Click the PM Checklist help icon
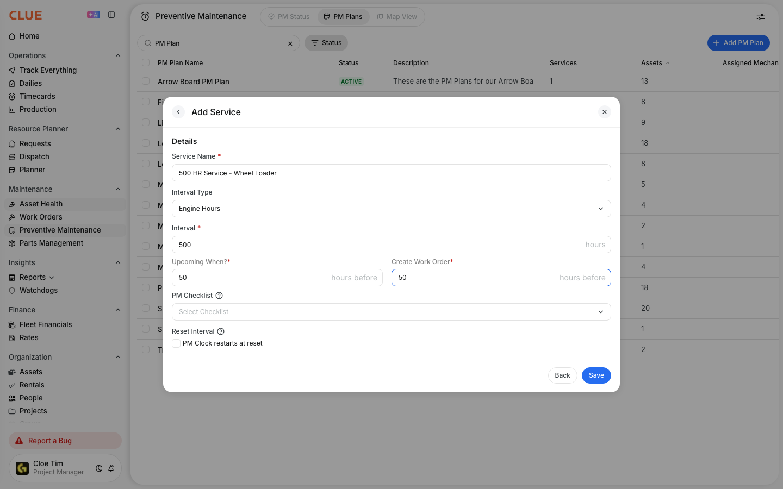The width and height of the screenshot is (783, 489). pyautogui.click(x=219, y=296)
